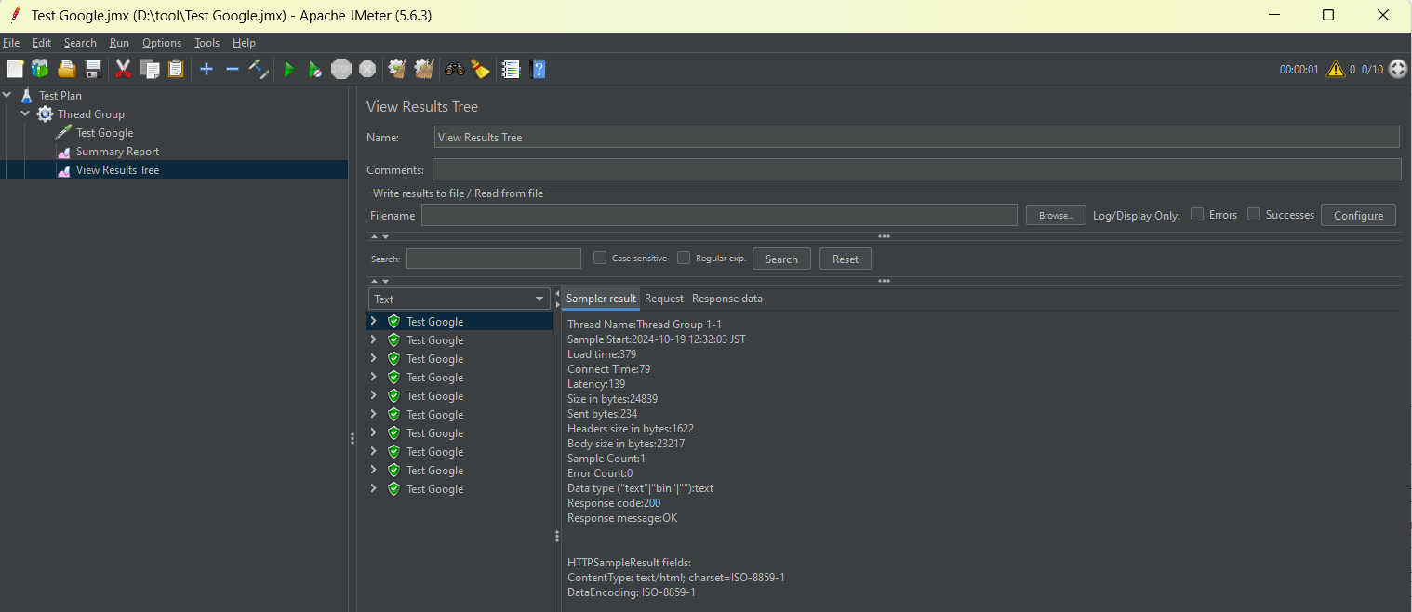The width and height of the screenshot is (1412, 612).
Task: Open the Function Helper list icon
Action: 510,69
